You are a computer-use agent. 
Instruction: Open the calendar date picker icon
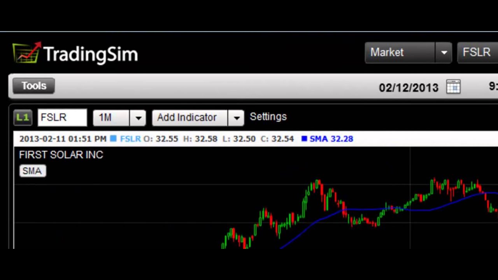[453, 87]
